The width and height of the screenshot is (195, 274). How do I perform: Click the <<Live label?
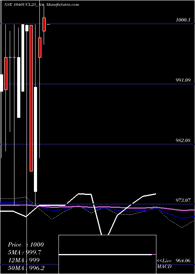coord(164,261)
